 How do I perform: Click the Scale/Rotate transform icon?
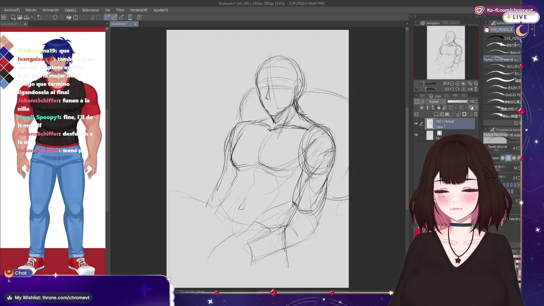76,17
